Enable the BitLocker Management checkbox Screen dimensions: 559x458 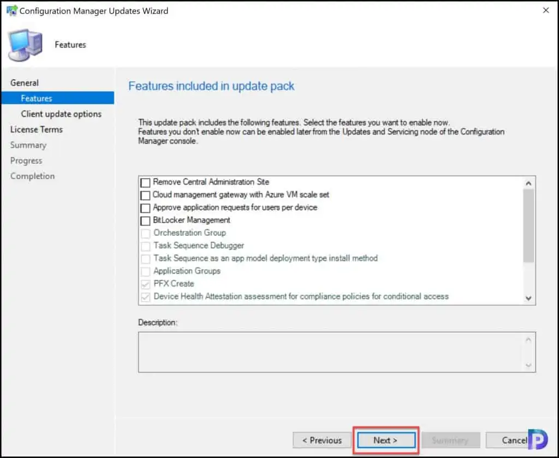[145, 221]
